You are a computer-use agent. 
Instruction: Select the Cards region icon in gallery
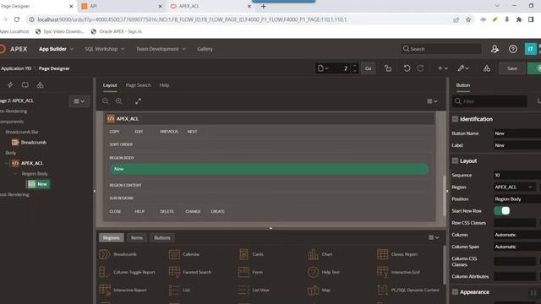(243, 254)
